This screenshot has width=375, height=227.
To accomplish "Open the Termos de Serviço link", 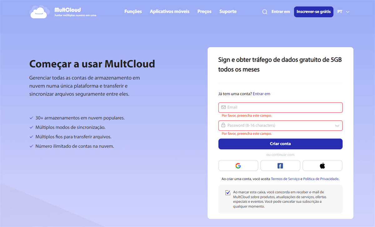I will pyautogui.click(x=285, y=179).
